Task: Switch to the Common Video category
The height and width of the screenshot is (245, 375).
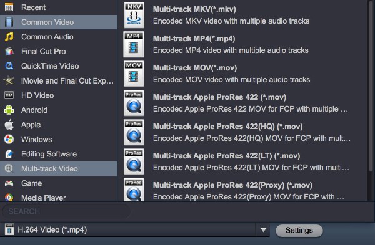Action: 59,22
